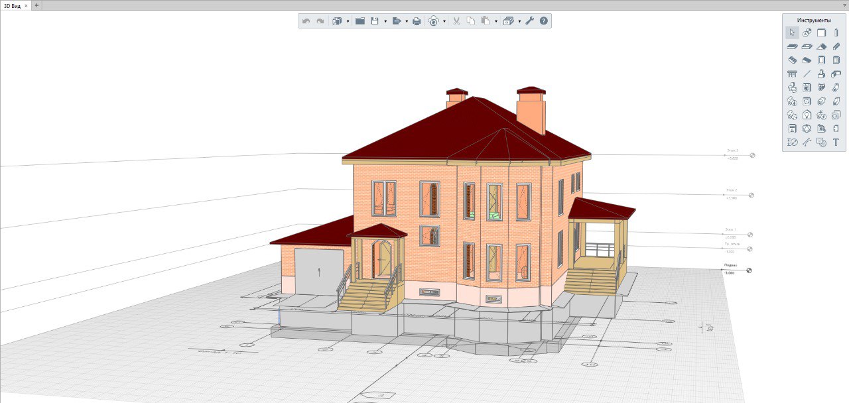Switch to the 3D Вид tab
Image resolution: width=849 pixels, height=403 pixels.
point(12,5)
